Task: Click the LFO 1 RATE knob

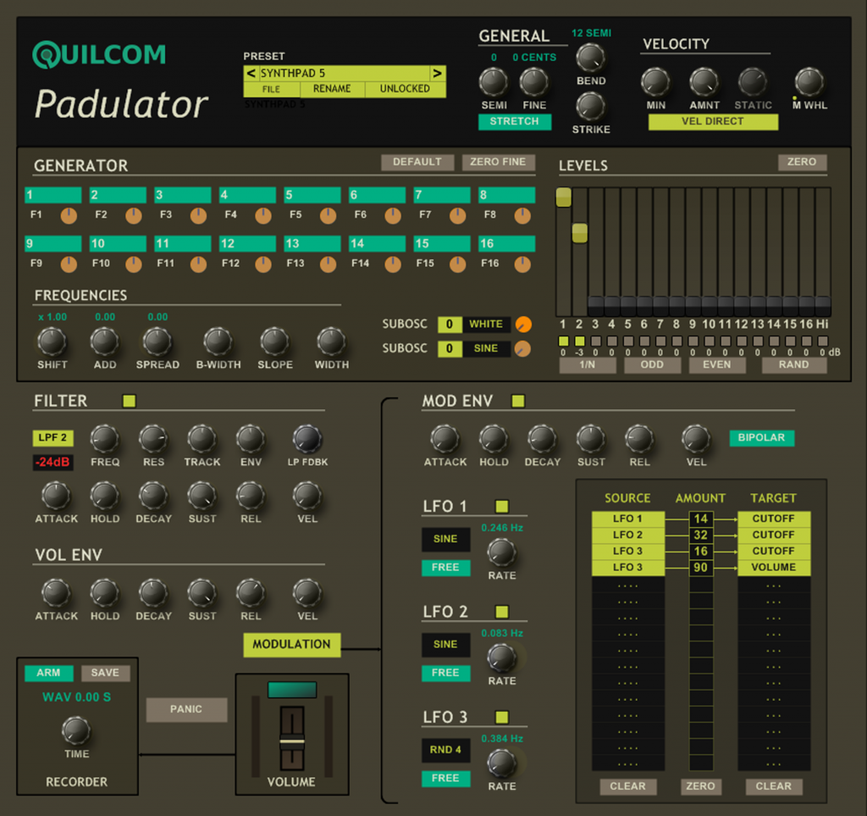Action: pyautogui.click(x=501, y=552)
